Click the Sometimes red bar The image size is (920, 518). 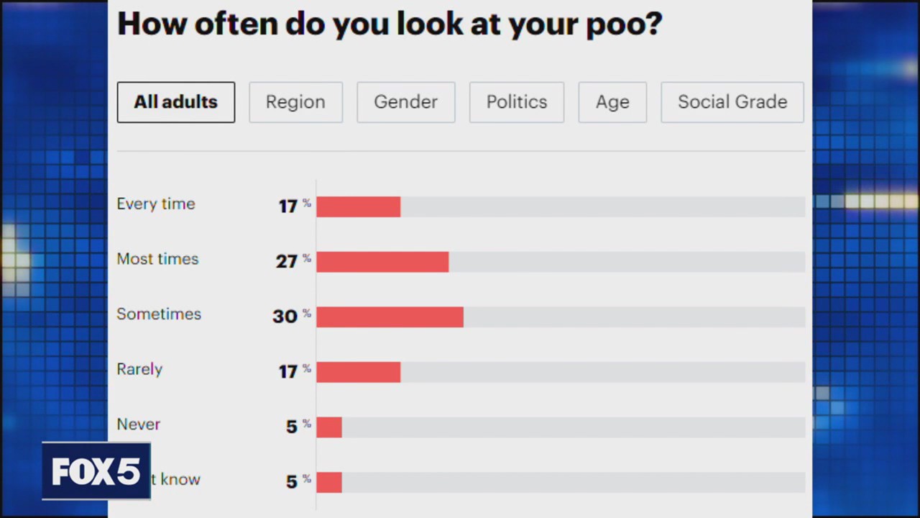point(390,317)
